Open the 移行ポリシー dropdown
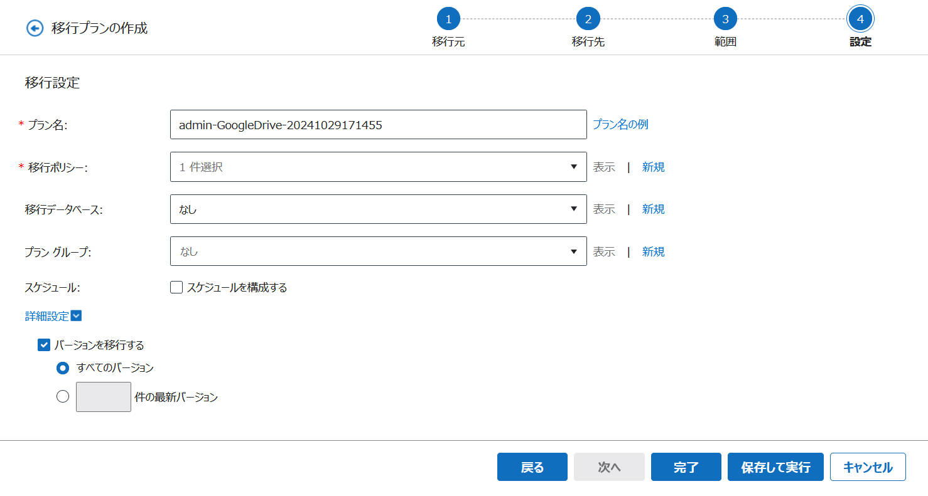Viewport: 928px width, 496px height. coord(378,167)
